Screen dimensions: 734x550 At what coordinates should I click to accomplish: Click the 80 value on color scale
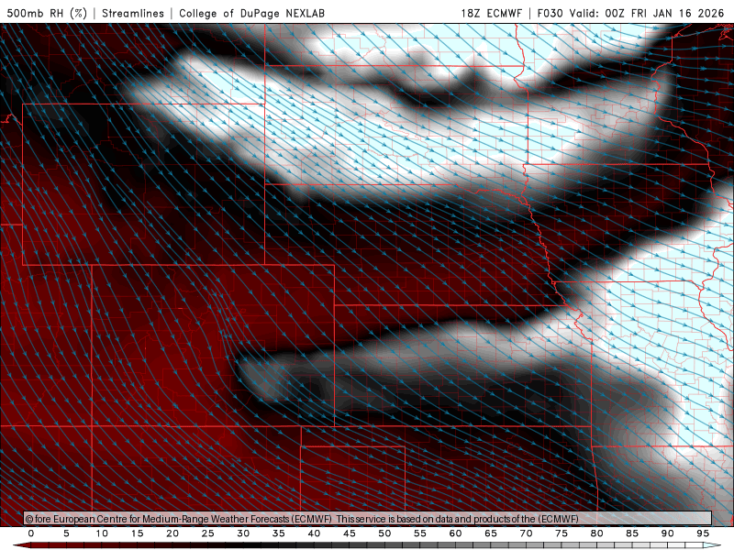(597, 533)
